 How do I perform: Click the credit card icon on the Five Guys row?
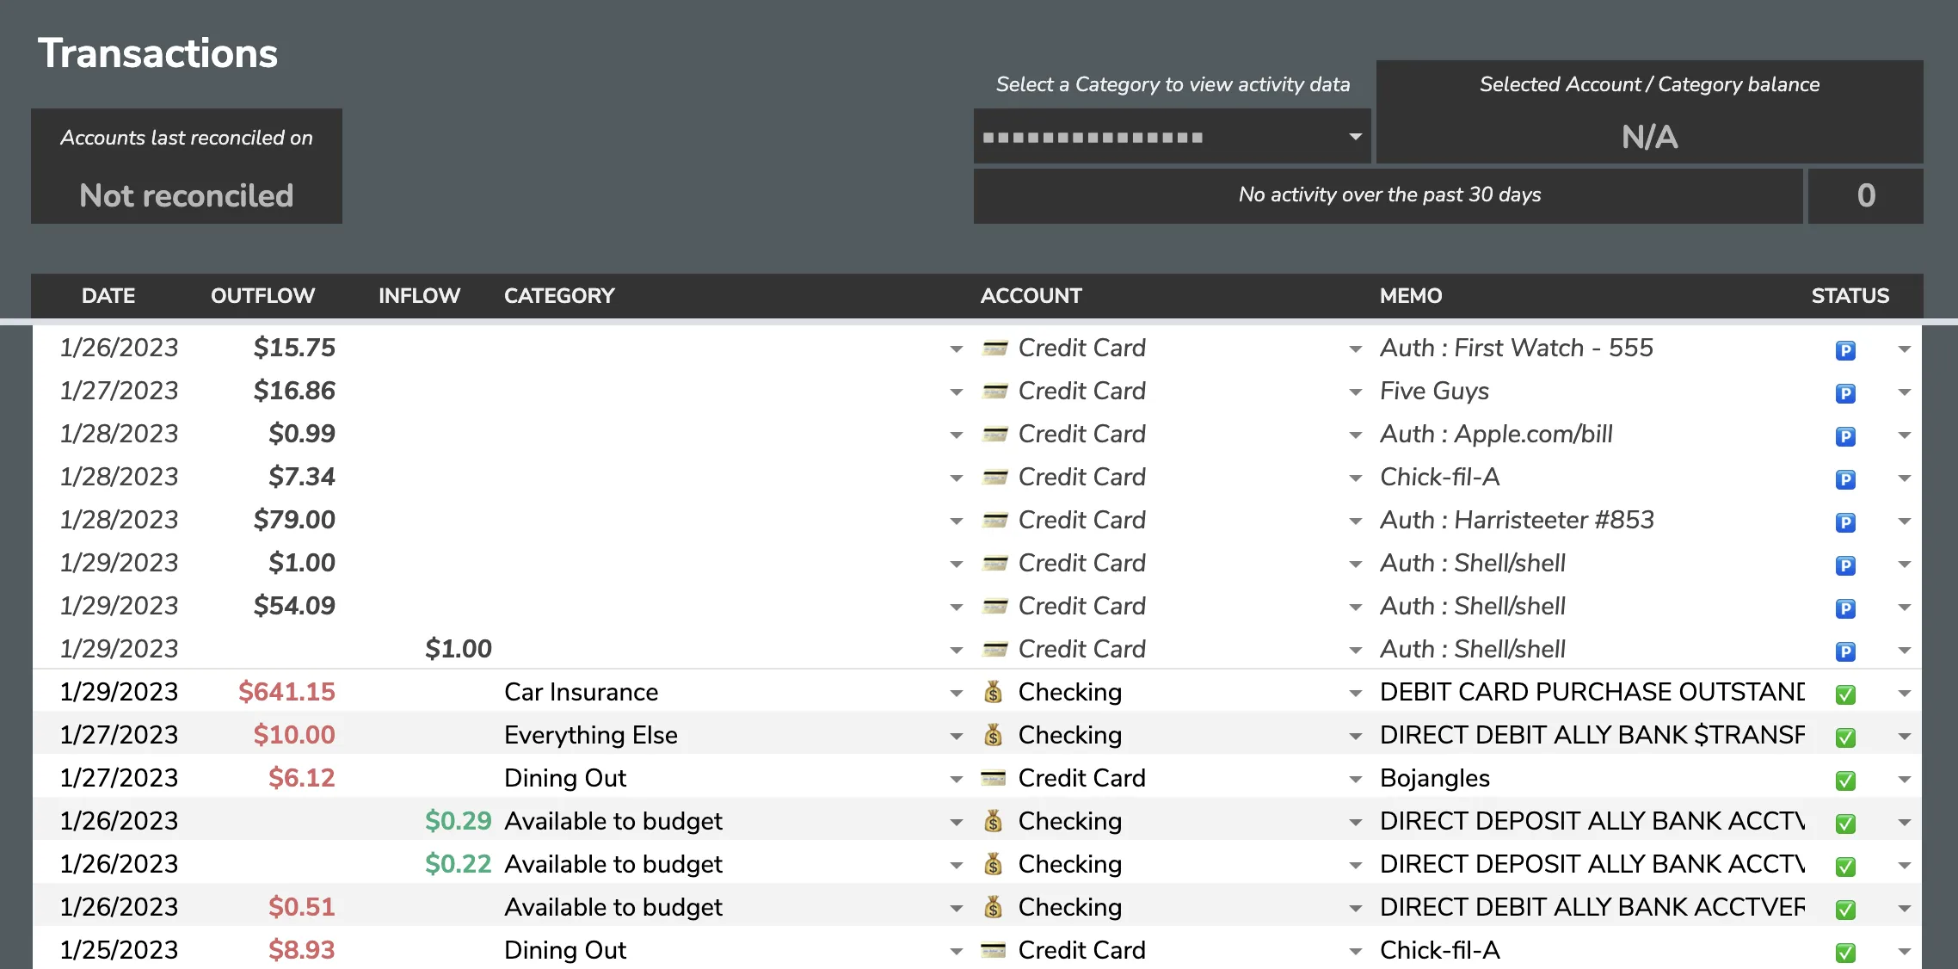pos(995,391)
